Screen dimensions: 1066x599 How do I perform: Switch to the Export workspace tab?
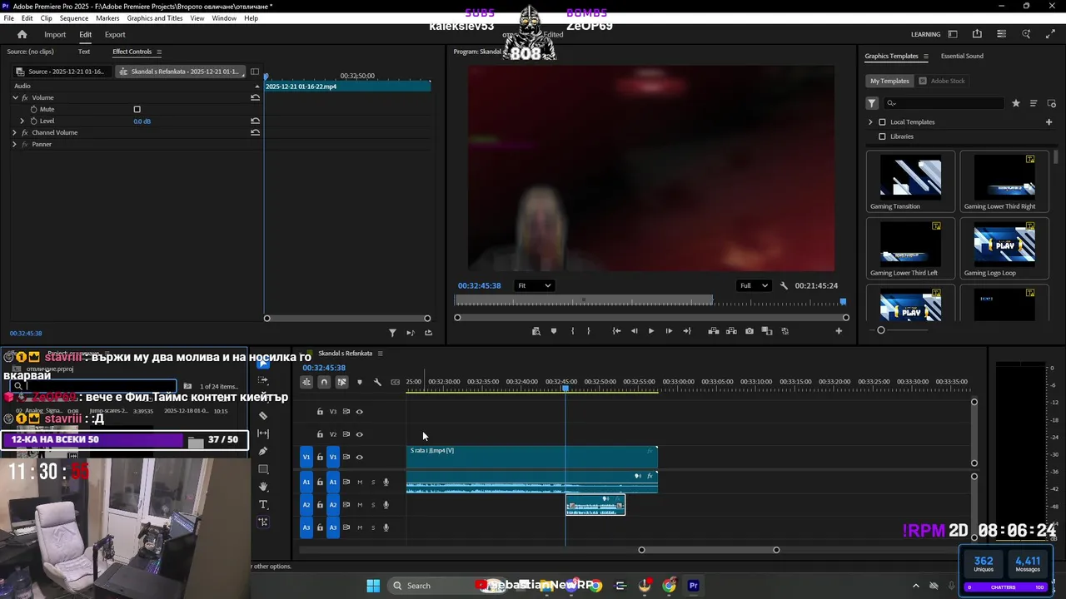click(x=115, y=34)
